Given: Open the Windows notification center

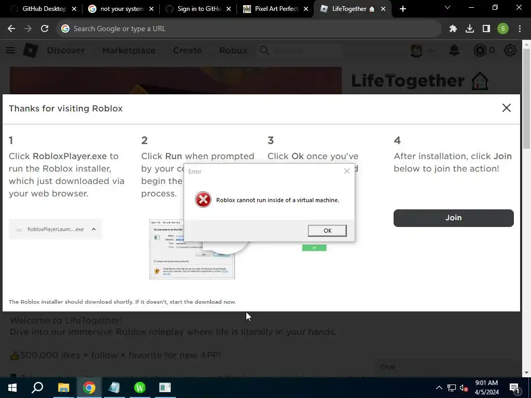Looking at the screenshot, I should 514,388.
